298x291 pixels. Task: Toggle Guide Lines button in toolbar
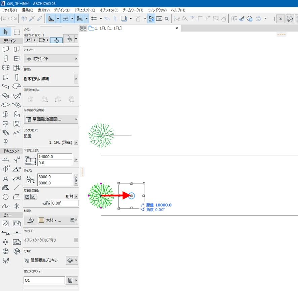(51, 18)
